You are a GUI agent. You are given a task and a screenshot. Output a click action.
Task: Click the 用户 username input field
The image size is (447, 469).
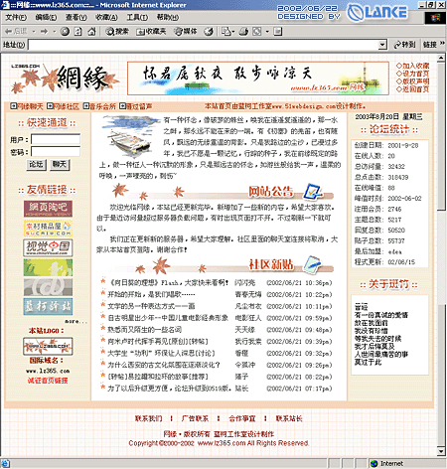pos(56,139)
